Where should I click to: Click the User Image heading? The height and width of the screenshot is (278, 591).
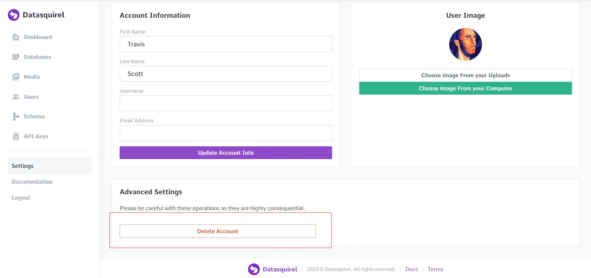tap(465, 15)
